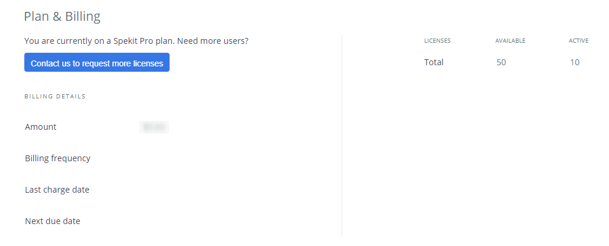This screenshot has width=609, height=246.
Task: Click the Contact us to request more licenses button
Action: pyautogui.click(x=97, y=63)
